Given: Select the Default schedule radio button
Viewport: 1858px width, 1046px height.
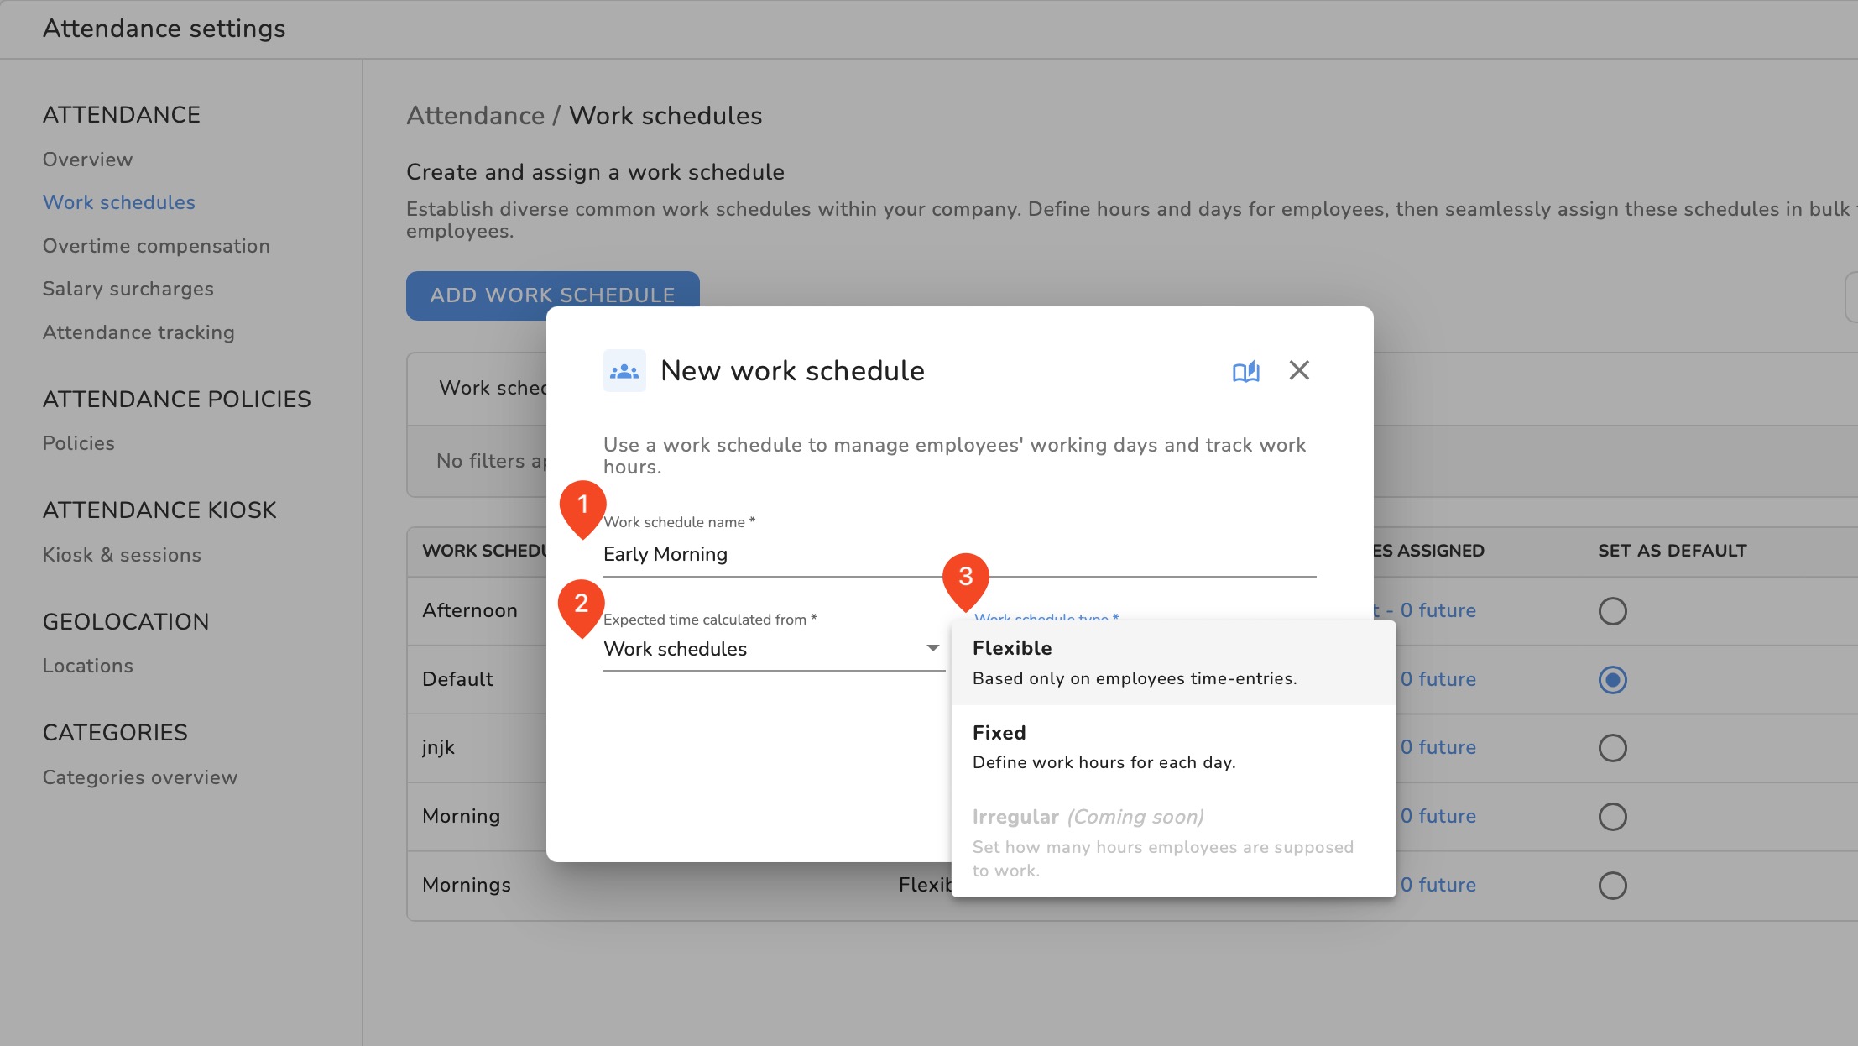Looking at the screenshot, I should point(1612,680).
